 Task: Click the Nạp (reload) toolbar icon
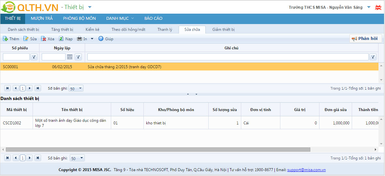(x=61, y=39)
